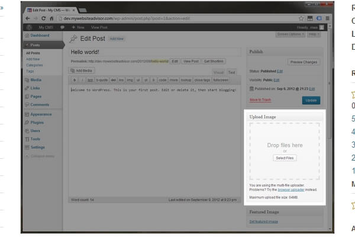Edit the Public visibility link
This screenshot has width=355, height=237.
coord(276,80)
